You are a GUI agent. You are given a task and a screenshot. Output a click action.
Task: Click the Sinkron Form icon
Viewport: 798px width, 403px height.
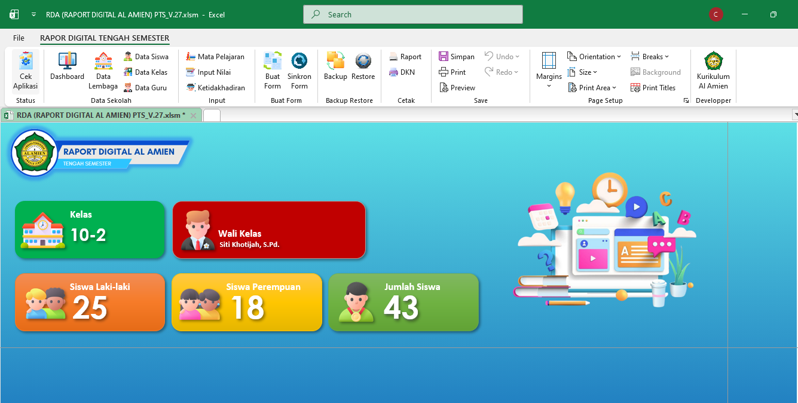pyautogui.click(x=299, y=71)
